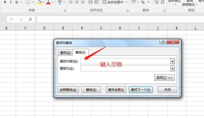Viewport: 204px width, 118px height.
Task: Open 替换为 history dropdown
Action: click(172, 68)
